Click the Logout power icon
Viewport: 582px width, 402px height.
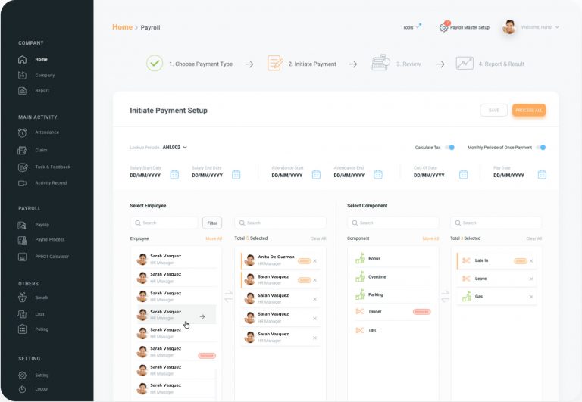click(23, 389)
